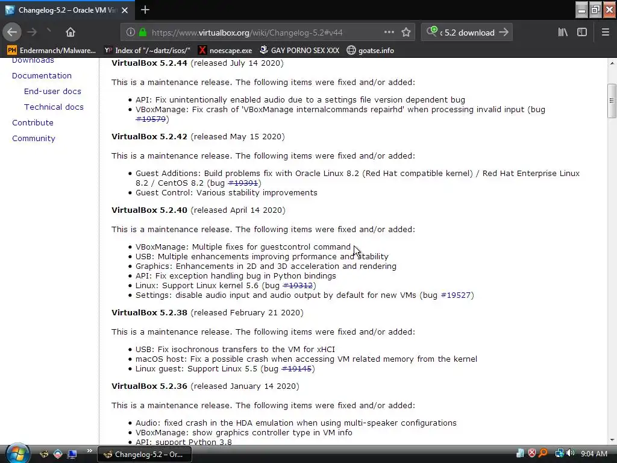Click 'Guest Control: Various stability improvements' text
Viewport: 617px width, 463px height.
tap(227, 193)
